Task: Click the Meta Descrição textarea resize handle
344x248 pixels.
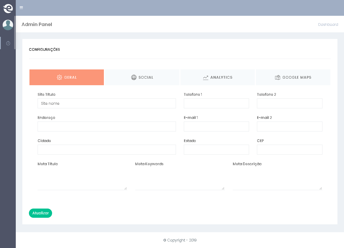Action: 321,188
